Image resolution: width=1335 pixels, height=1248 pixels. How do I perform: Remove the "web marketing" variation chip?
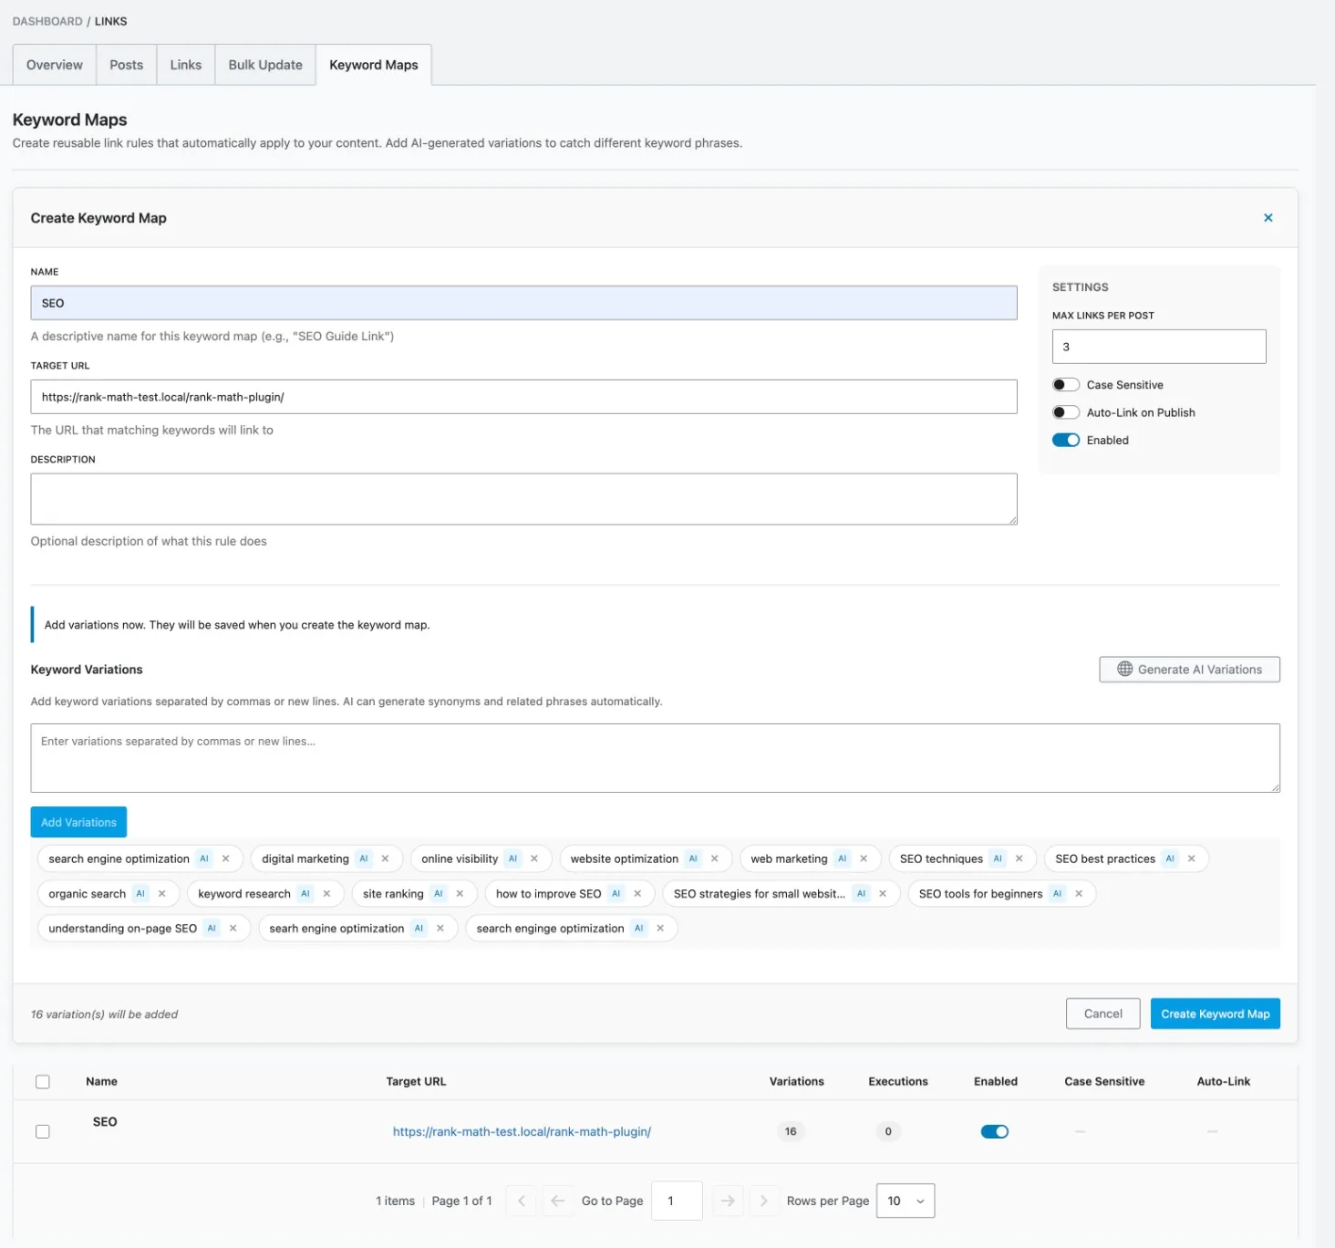(x=863, y=858)
